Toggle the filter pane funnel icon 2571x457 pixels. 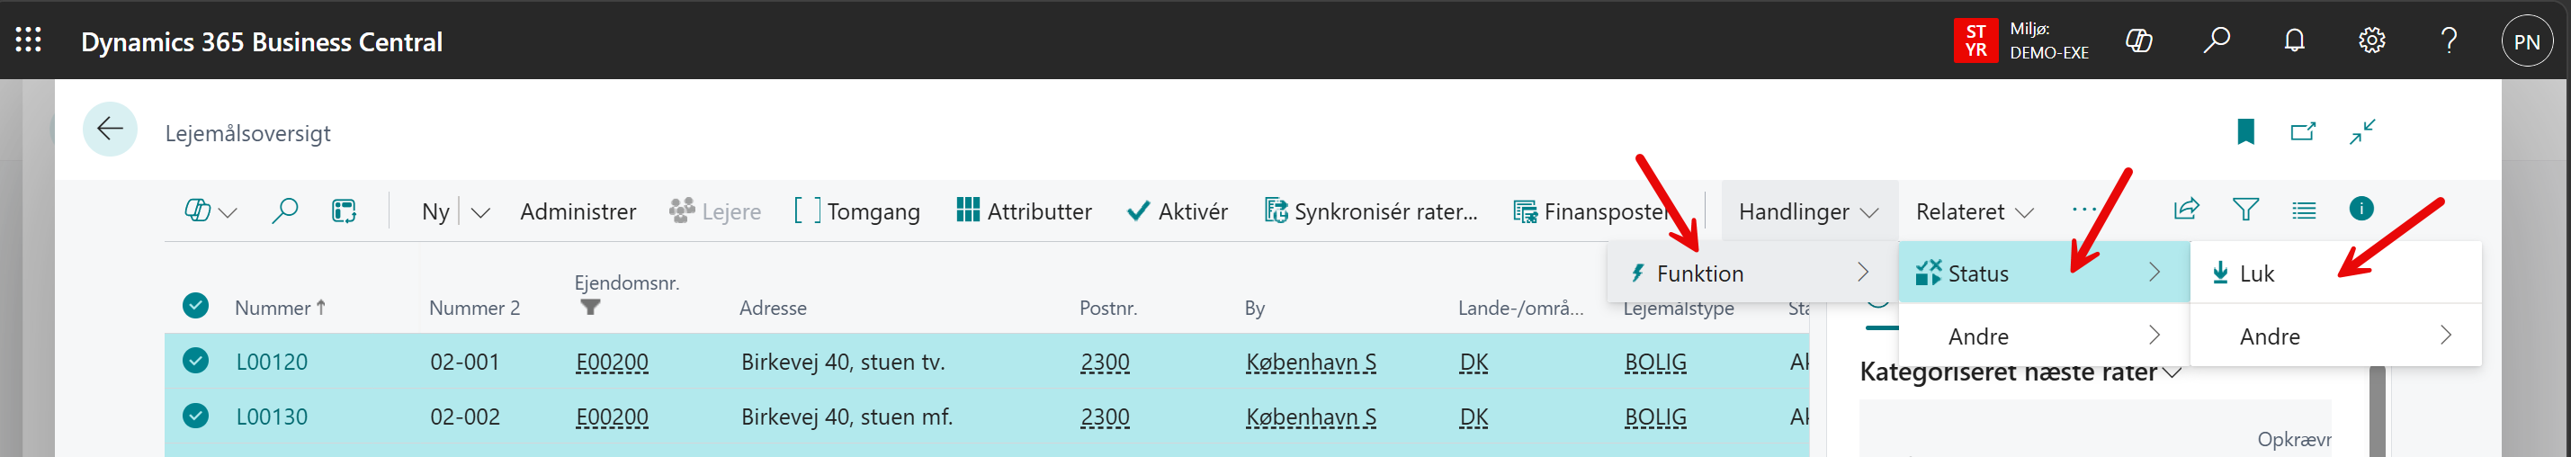[x=2245, y=210]
